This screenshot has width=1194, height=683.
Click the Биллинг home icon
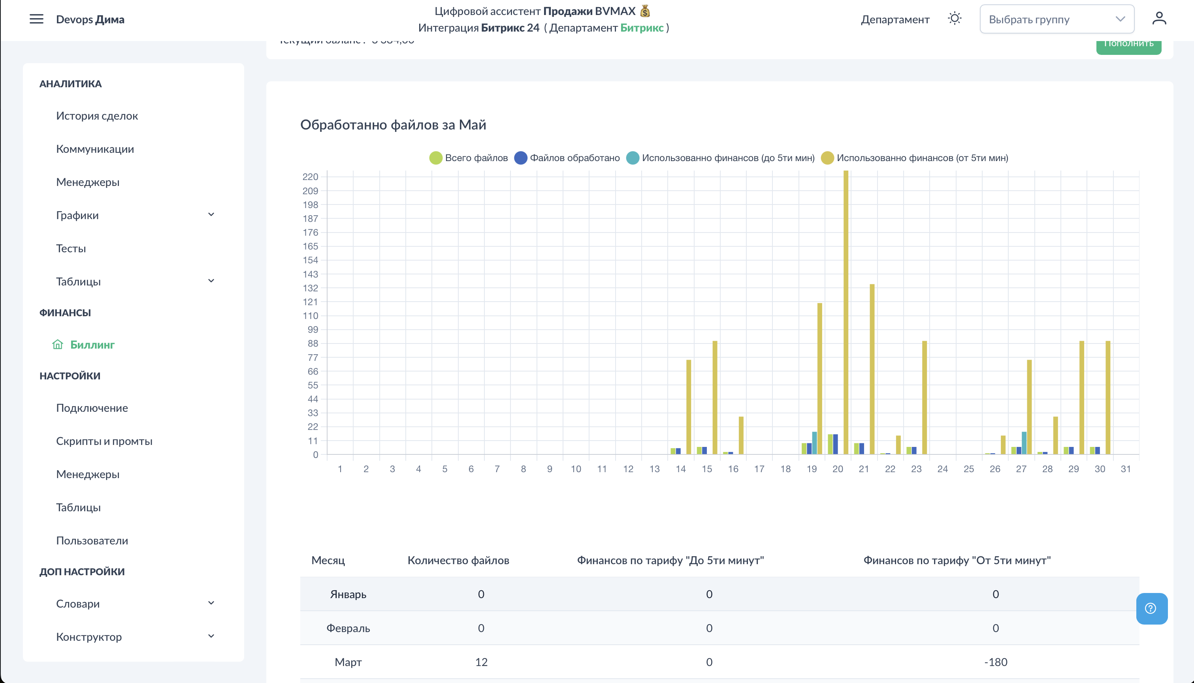[x=58, y=344]
